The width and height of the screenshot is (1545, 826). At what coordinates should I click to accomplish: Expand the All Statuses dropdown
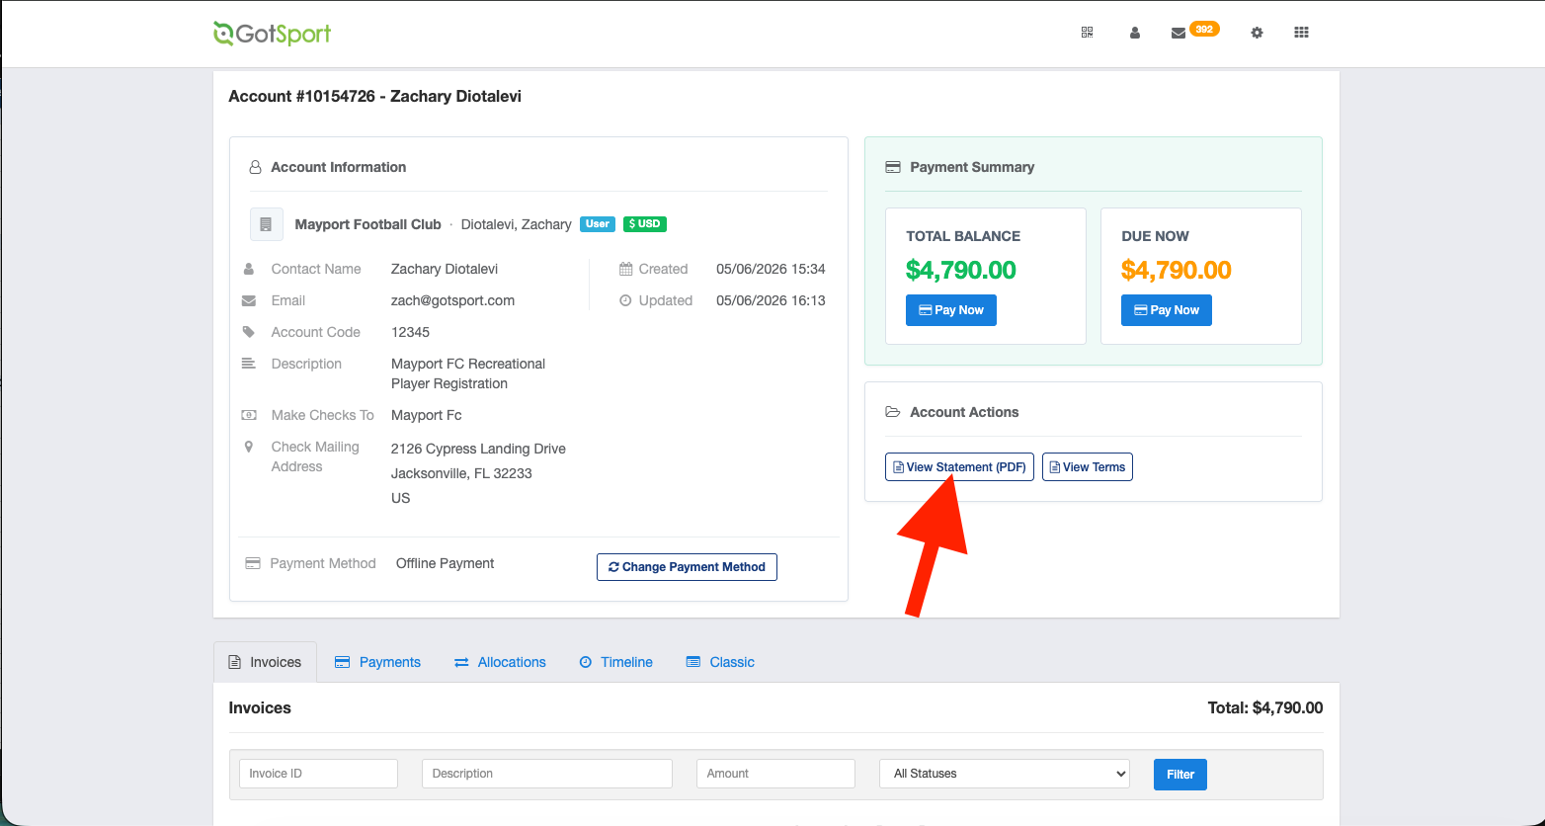(1005, 774)
